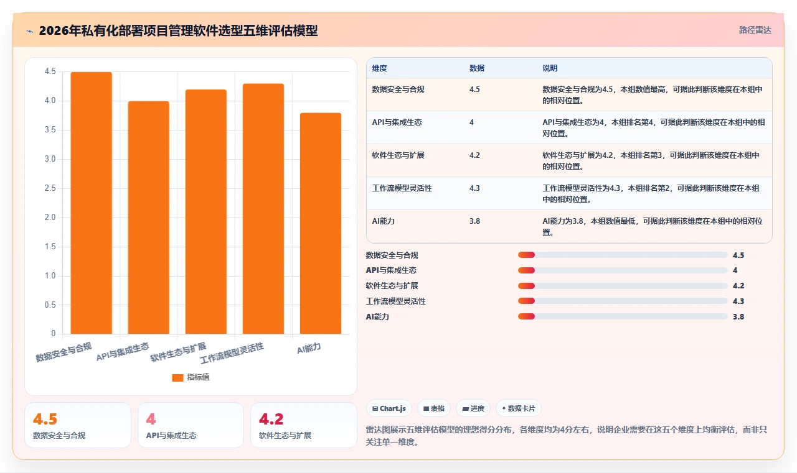Image resolution: width=797 pixels, height=473 pixels.
Task: Click table cell 软件生态与扩展
Action: pyautogui.click(x=398, y=155)
